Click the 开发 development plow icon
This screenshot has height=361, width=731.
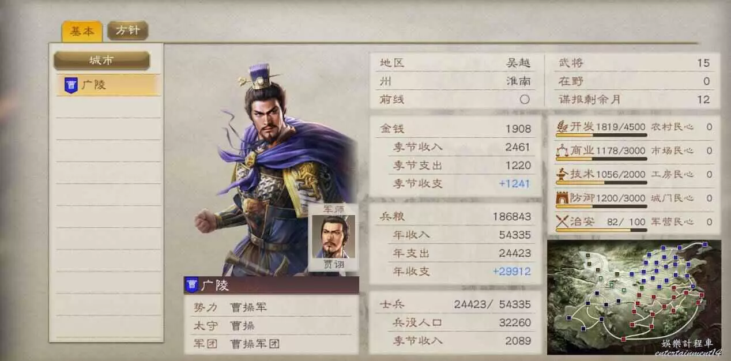[x=563, y=127]
